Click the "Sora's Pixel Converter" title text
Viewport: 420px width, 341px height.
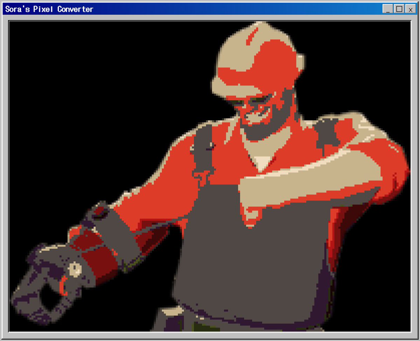(x=49, y=9)
